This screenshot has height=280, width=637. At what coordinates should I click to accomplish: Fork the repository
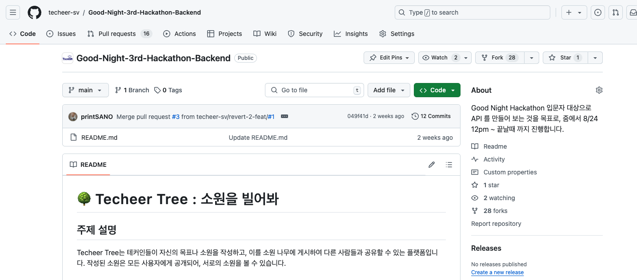click(x=499, y=57)
